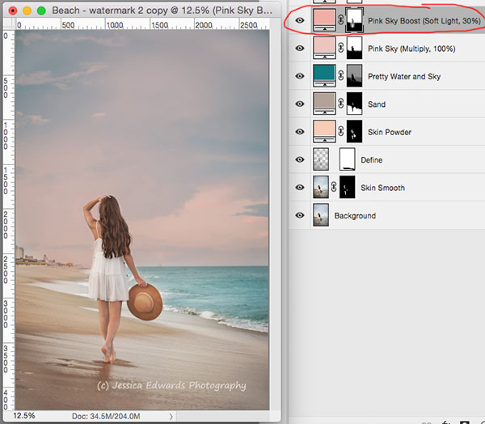Screen dimensions: 485x424
Task: Click the beach photo canvas on the hat
Action: [x=145, y=302]
